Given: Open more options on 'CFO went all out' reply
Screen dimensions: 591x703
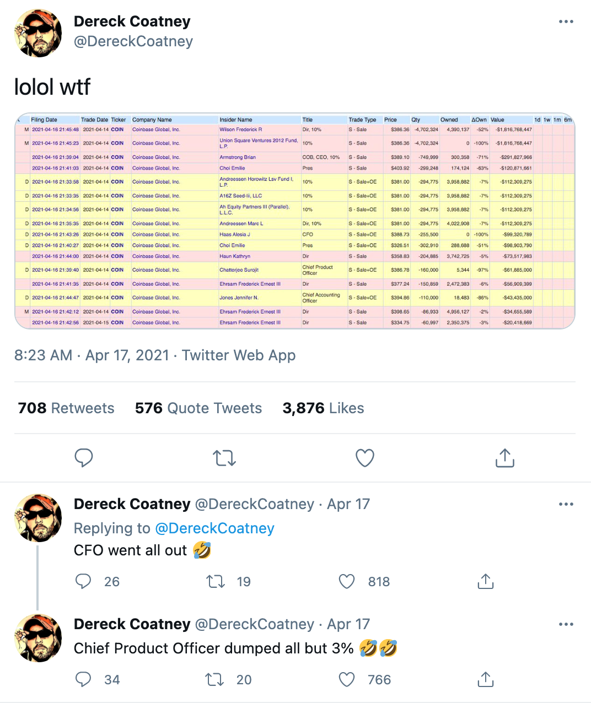Looking at the screenshot, I should point(566,504).
